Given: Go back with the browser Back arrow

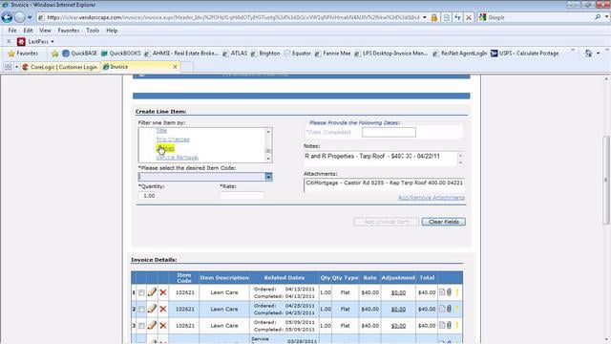Looking at the screenshot, I should tap(7, 17).
